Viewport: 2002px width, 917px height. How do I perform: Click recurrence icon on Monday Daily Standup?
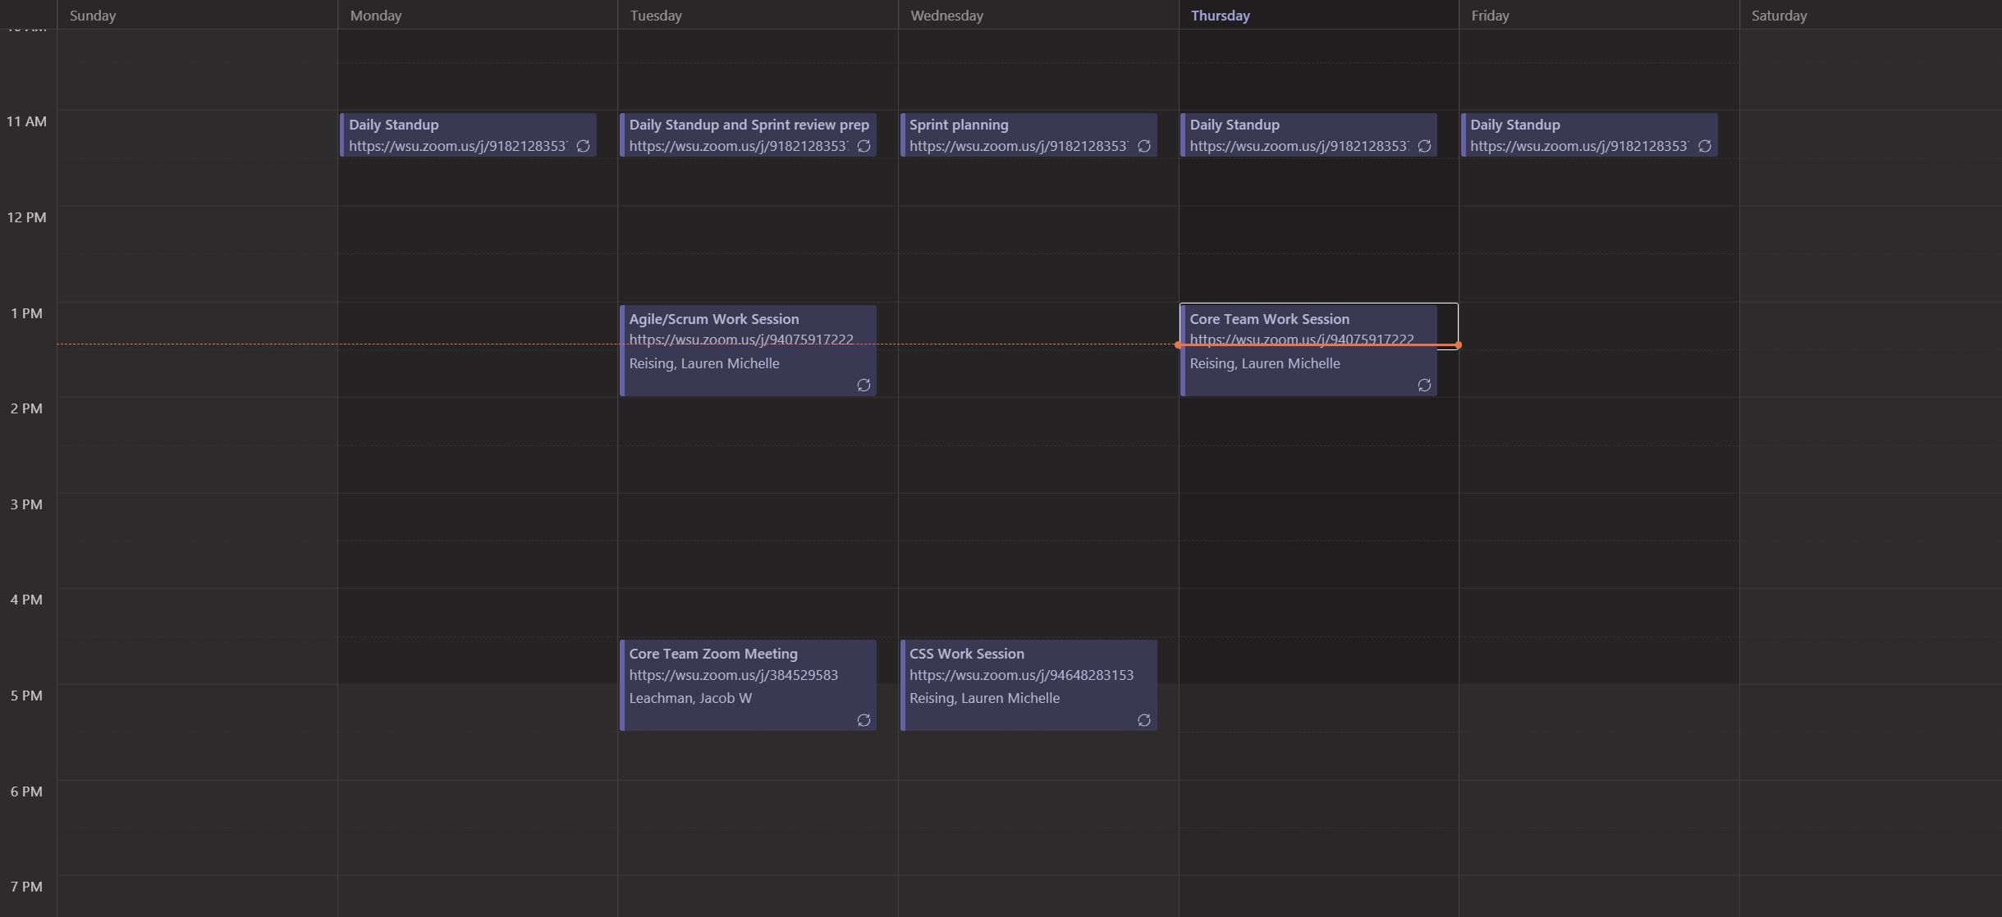[x=583, y=146]
